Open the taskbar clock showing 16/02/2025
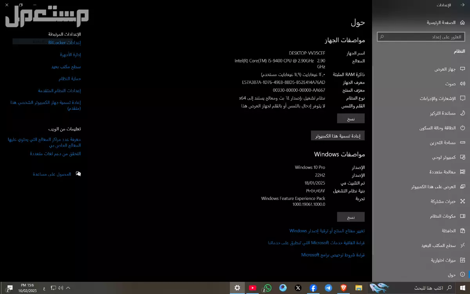The width and height of the screenshot is (470, 294). click(27, 288)
